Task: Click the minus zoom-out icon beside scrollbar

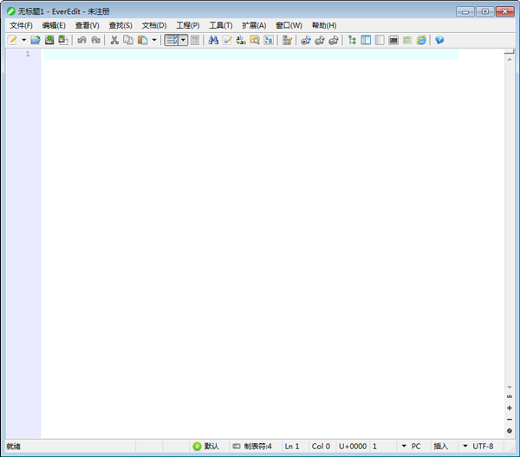Action: (510, 420)
